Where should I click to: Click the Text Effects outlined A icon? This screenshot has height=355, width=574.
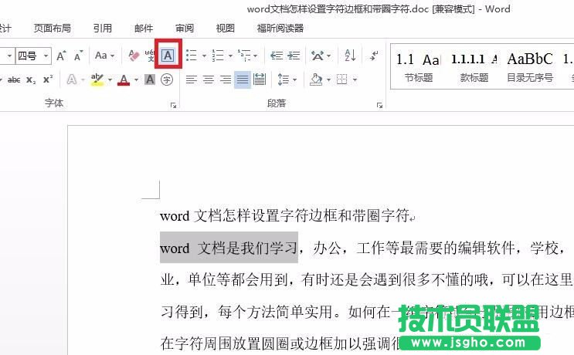click(x=72, y=79)
